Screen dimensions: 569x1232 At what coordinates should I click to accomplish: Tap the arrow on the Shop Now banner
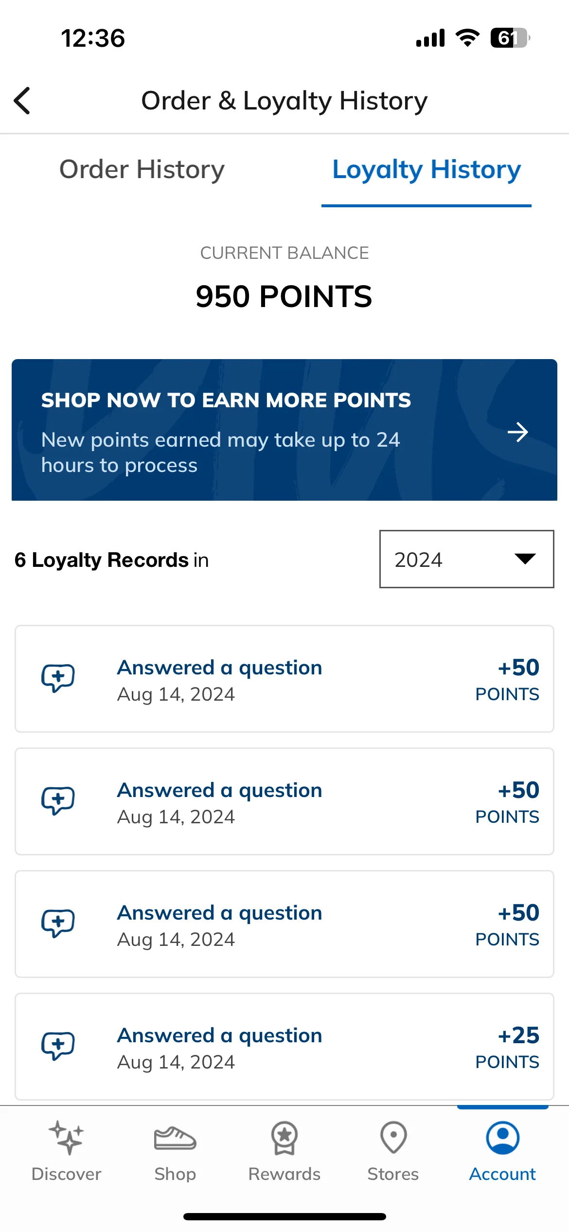[x=518, y=432]
